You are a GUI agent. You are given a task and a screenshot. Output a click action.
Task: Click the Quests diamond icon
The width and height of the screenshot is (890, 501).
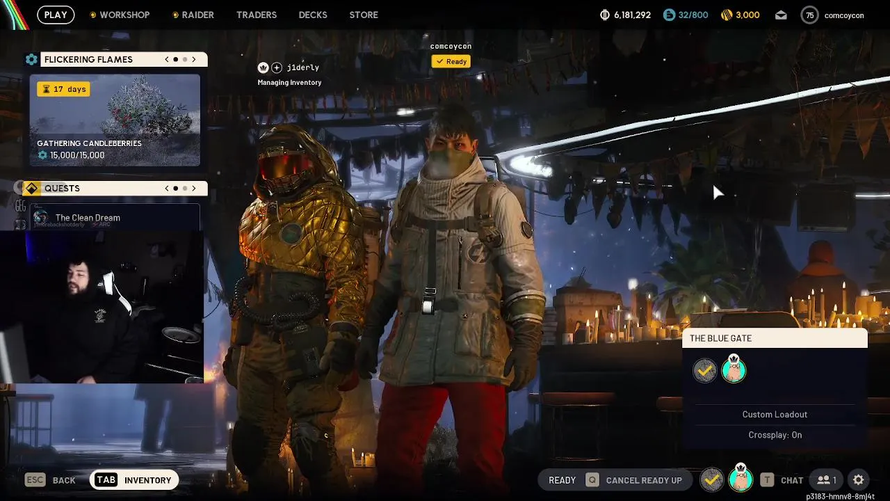click(31, 189)
